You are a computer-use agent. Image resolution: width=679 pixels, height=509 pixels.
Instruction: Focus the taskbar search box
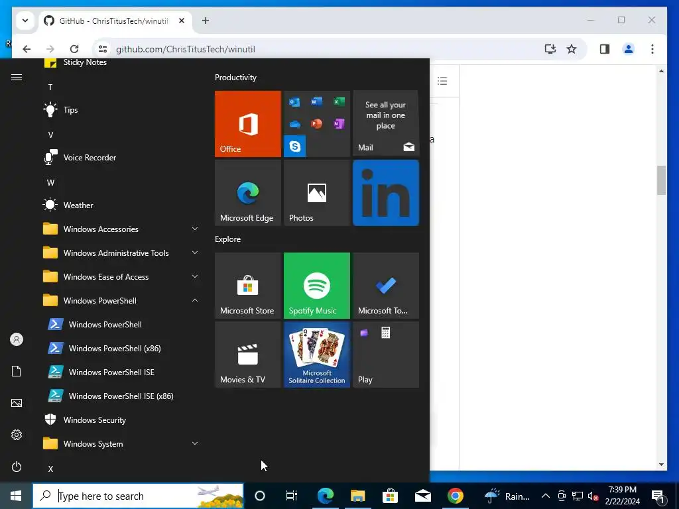click(x=138, y=496)
